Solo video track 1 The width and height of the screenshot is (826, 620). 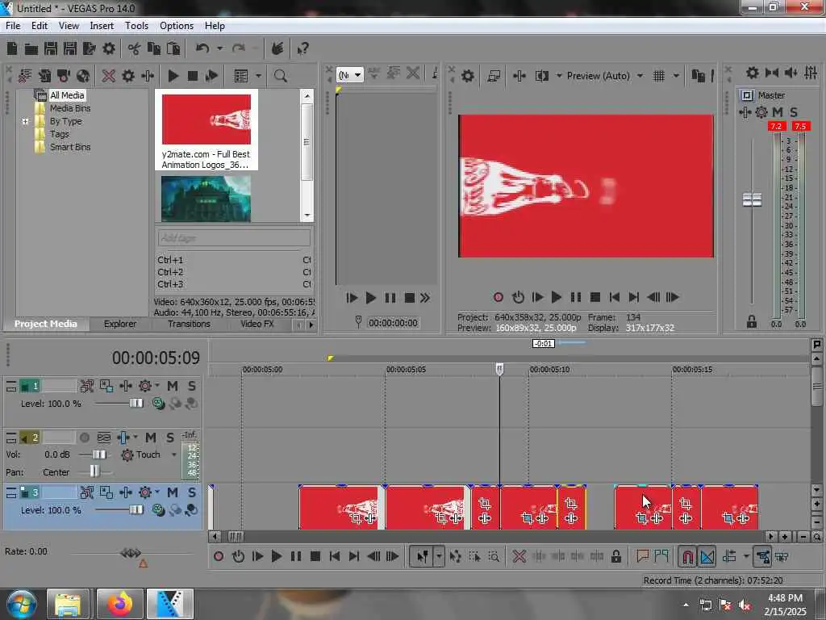192,386
